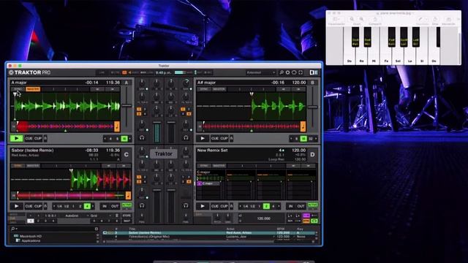Select Sabor (Isolee Remix) track row
This screenshot has width=468, height=263.
[209, 232]
